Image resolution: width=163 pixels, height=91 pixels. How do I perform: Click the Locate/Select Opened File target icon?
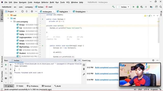tap(22, 11)
